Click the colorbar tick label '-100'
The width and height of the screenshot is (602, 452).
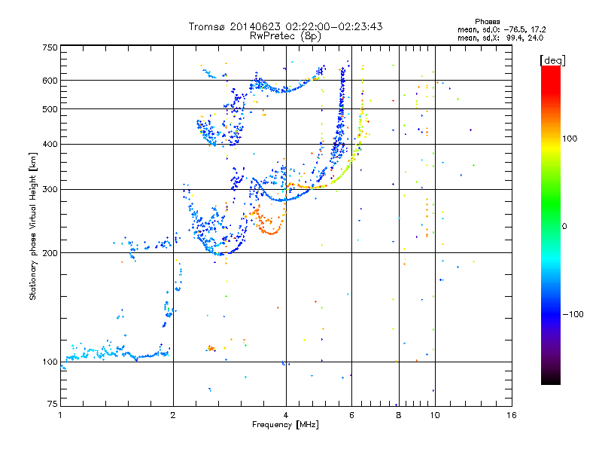pyautogui.click(x=573, y=314)
